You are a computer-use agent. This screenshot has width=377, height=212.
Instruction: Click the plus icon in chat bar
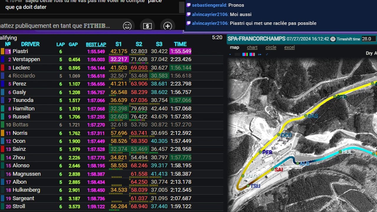click(x=168, y=26)
